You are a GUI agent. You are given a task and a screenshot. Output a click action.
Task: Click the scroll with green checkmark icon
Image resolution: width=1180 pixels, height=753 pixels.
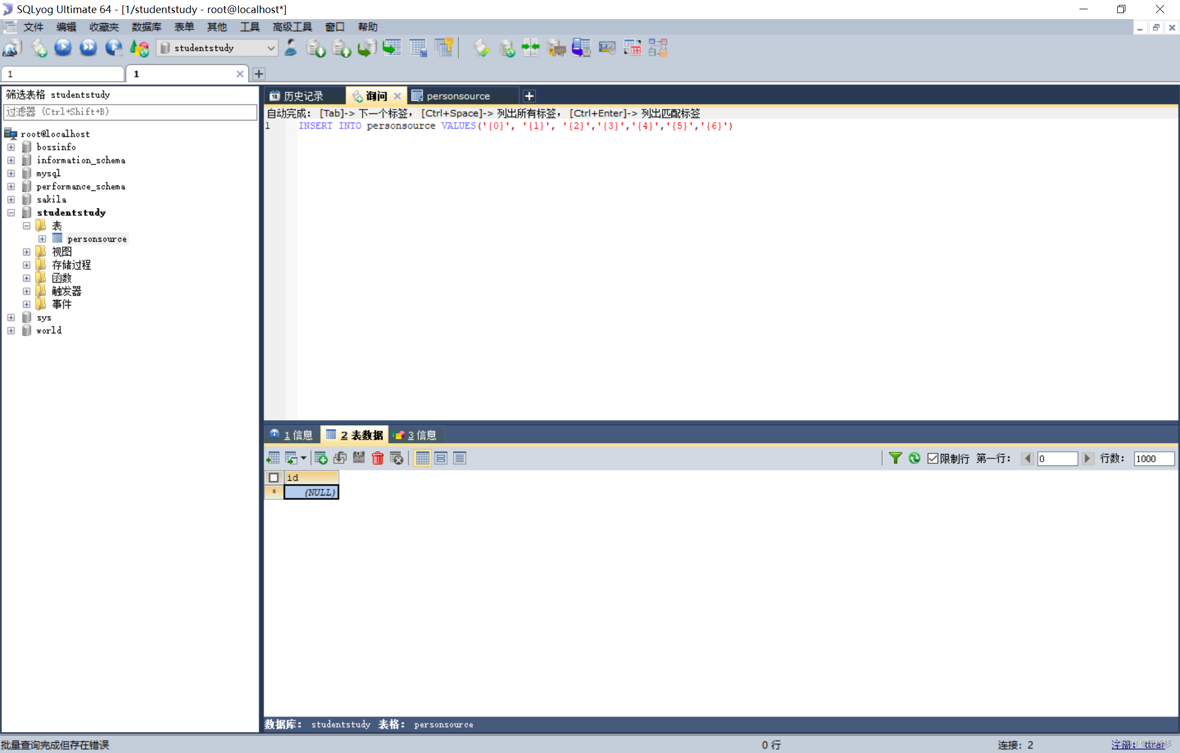[x=481, y=48]
